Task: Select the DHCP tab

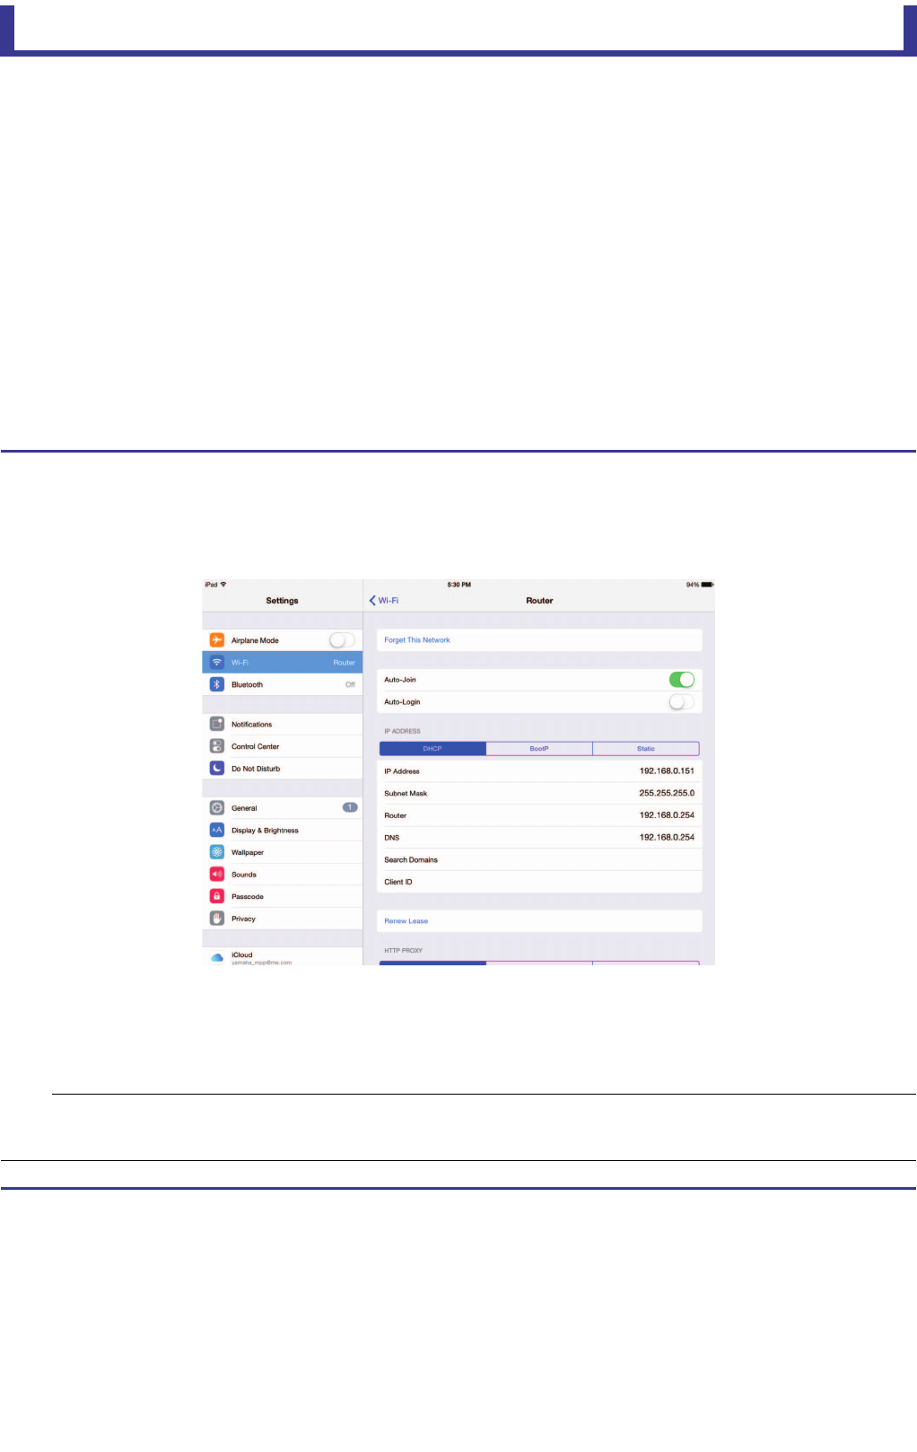Action: (x=432, y=749)
